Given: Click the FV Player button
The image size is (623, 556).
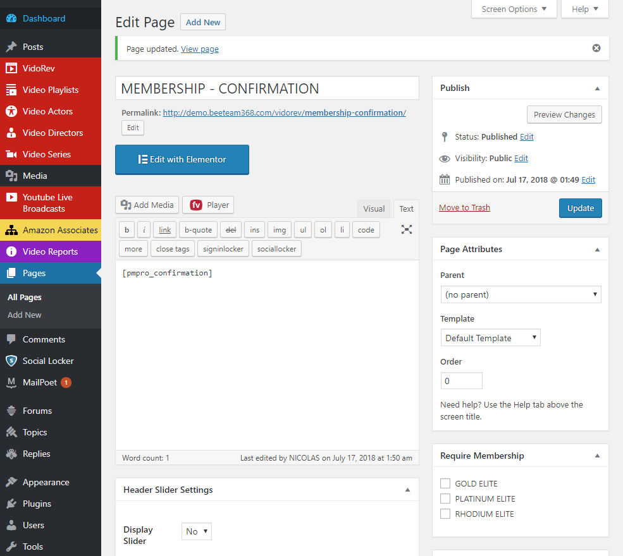Looking at the screenshot, I should click(209, 205).
